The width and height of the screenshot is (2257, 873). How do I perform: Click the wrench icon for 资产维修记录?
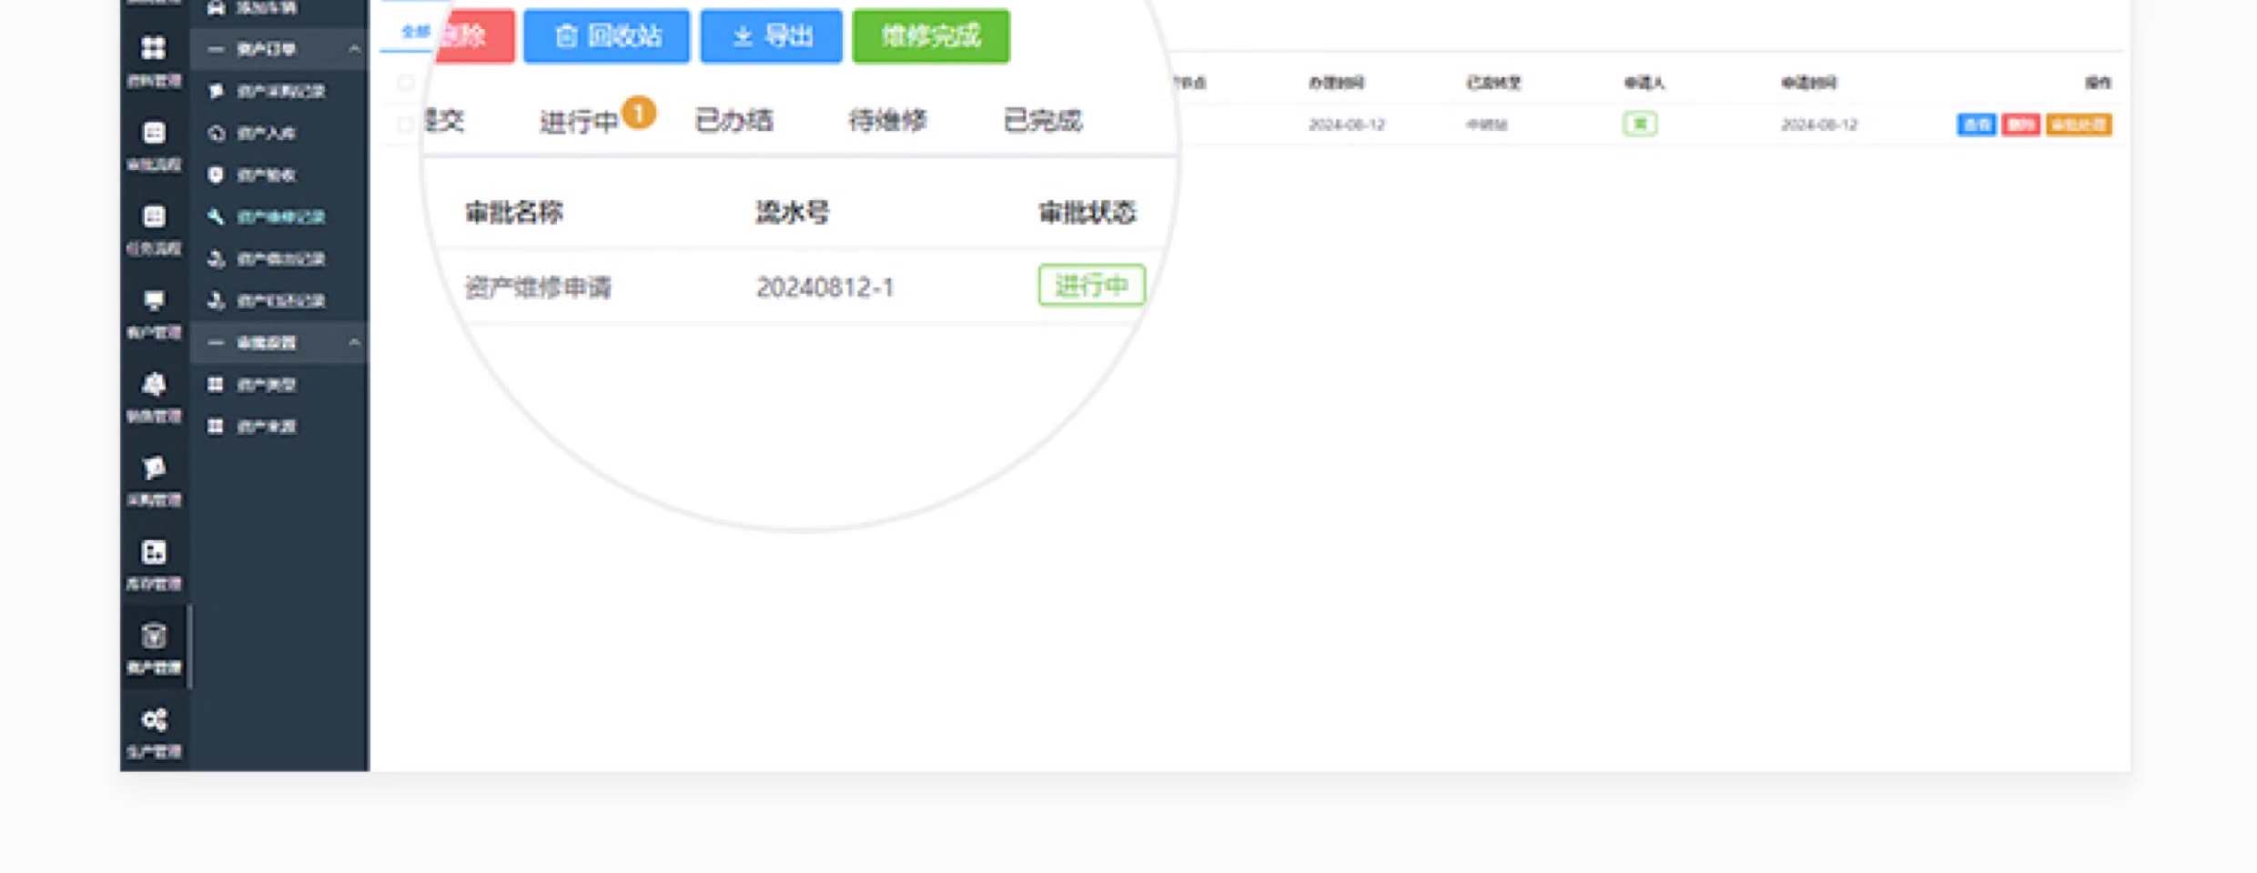[x=216, y=216]
